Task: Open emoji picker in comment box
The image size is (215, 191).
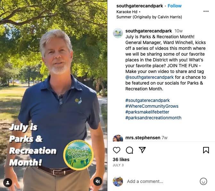Action: click(x=203, y=181)
